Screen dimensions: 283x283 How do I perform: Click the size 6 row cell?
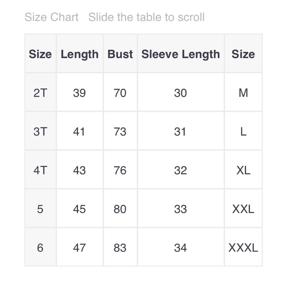(x=40, y=248)
